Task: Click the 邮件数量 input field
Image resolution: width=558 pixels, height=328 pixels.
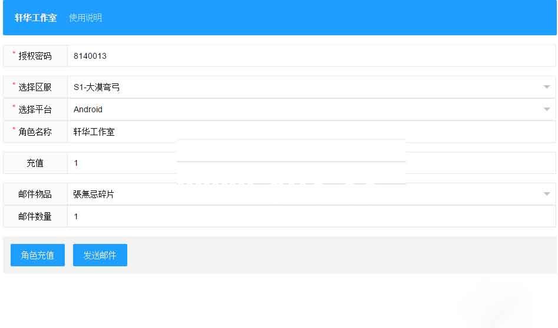Action: coord(311,216)
